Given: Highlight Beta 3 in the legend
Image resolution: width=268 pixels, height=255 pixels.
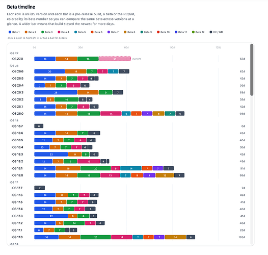Looking at the screenshot, I should tap(47, 32).
